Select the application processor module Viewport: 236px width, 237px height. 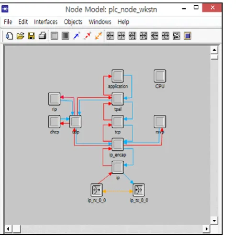pyautogui.click(x=118, y=76)
